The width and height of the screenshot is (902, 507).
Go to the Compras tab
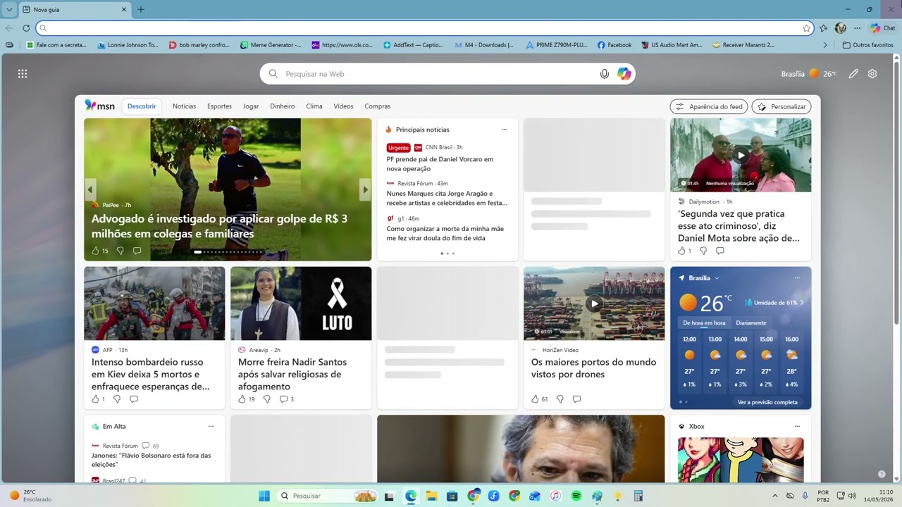point(378,106)
